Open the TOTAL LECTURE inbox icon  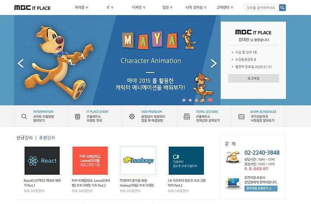click(187, 116)
